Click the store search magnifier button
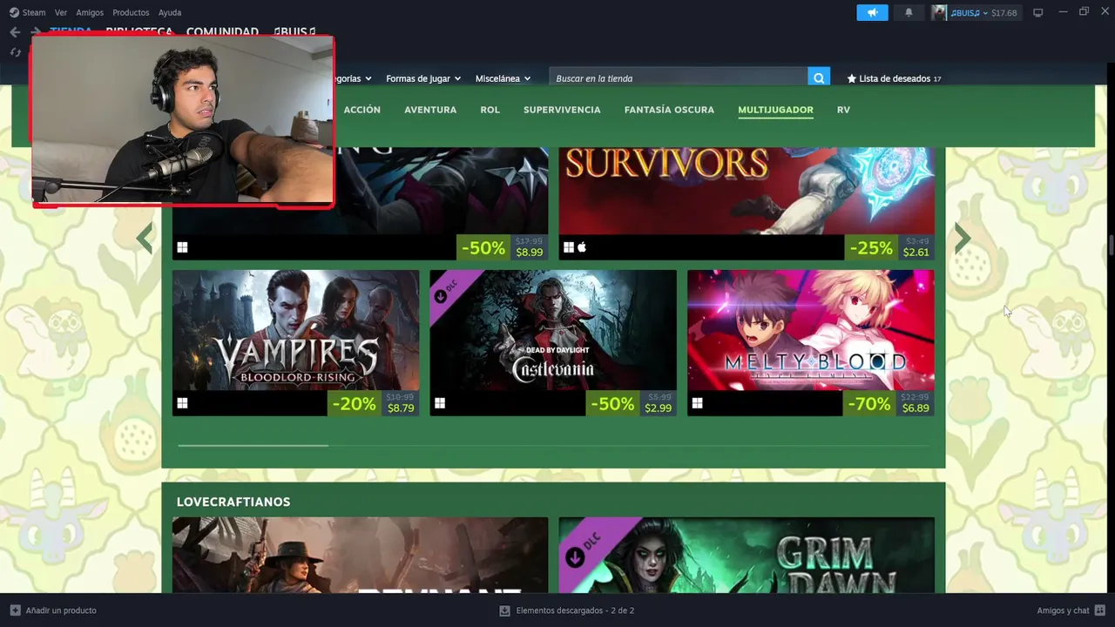 pos(819,78)
